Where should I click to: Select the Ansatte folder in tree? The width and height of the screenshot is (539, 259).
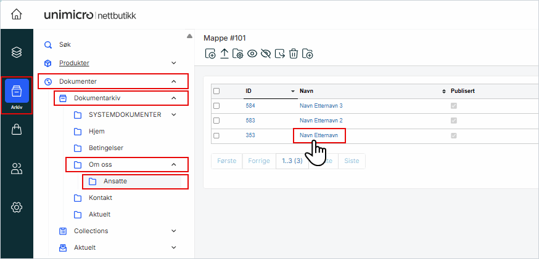[115, 181]
